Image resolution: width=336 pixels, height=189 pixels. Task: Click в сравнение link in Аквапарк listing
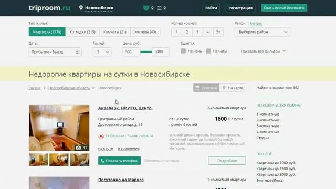(129, 148)
